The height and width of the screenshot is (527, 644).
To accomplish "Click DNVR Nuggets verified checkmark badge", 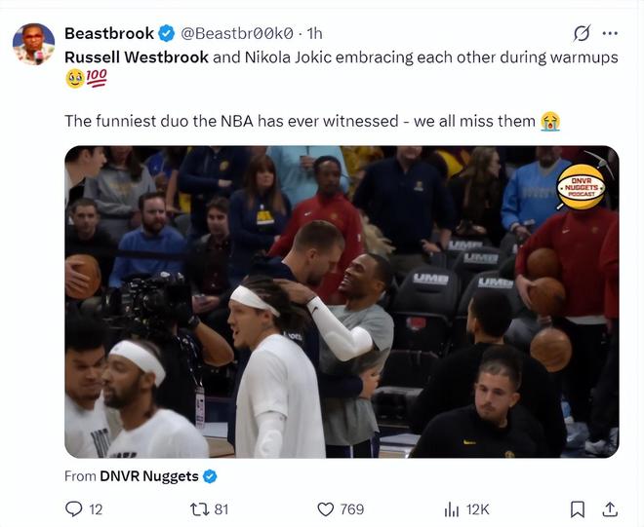I will click(210, 476).
